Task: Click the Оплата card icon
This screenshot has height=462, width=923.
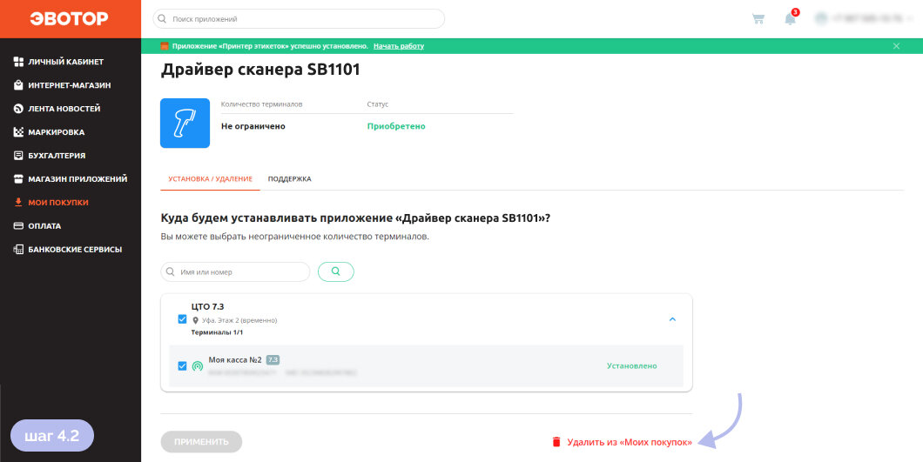Action: 18,226
